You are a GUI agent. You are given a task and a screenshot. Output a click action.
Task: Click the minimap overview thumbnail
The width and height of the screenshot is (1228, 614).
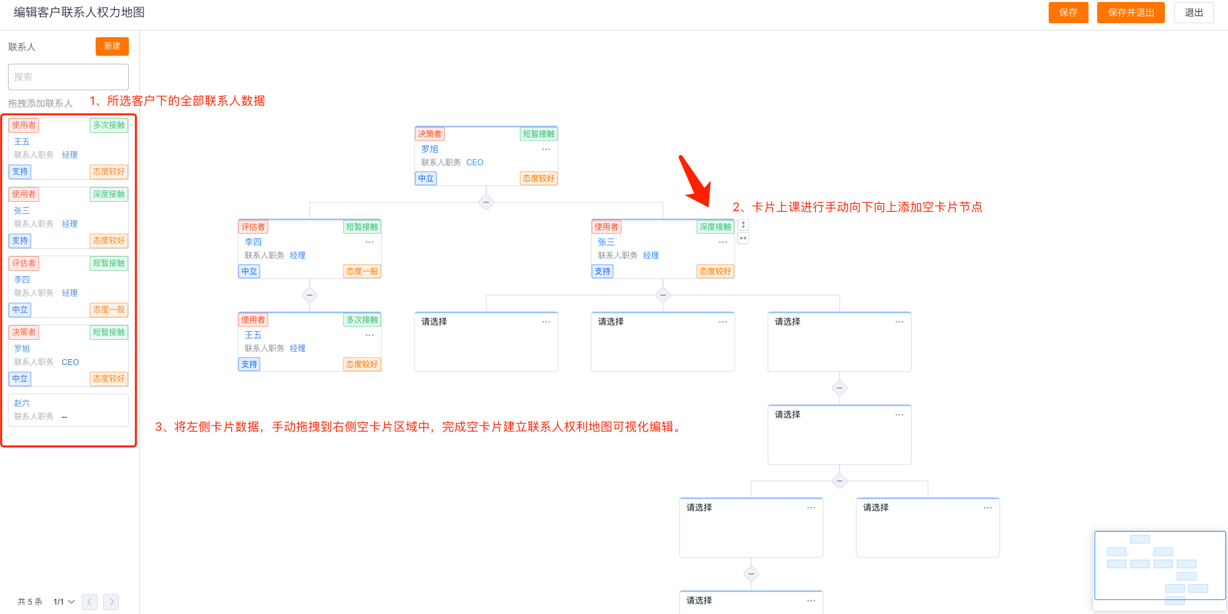tap(1160, 569)
